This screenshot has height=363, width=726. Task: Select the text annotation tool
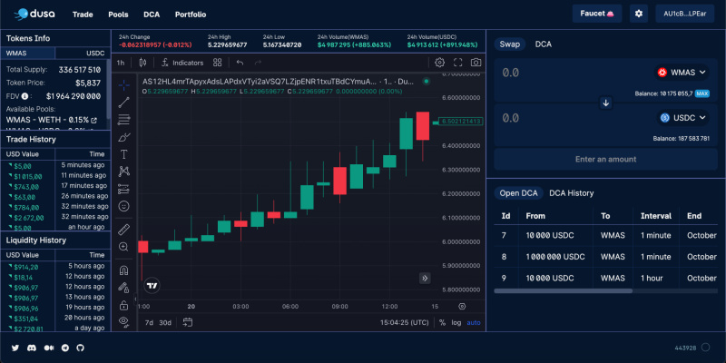124,153
